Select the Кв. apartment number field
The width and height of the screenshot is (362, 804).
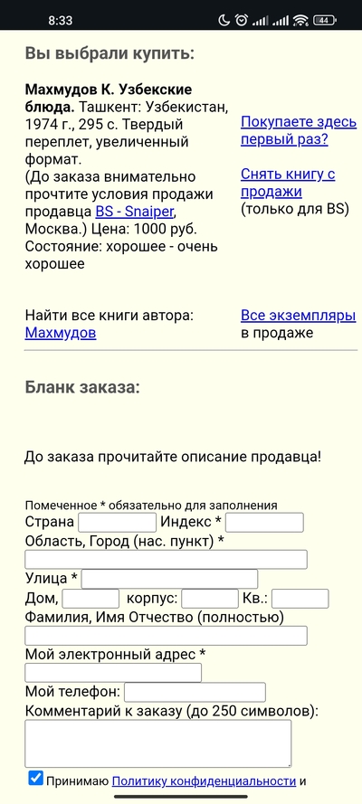[300, 599]
